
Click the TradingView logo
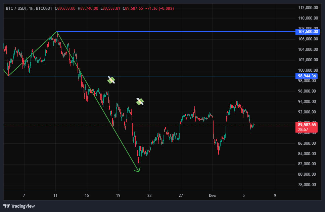[x=19, y=206]
